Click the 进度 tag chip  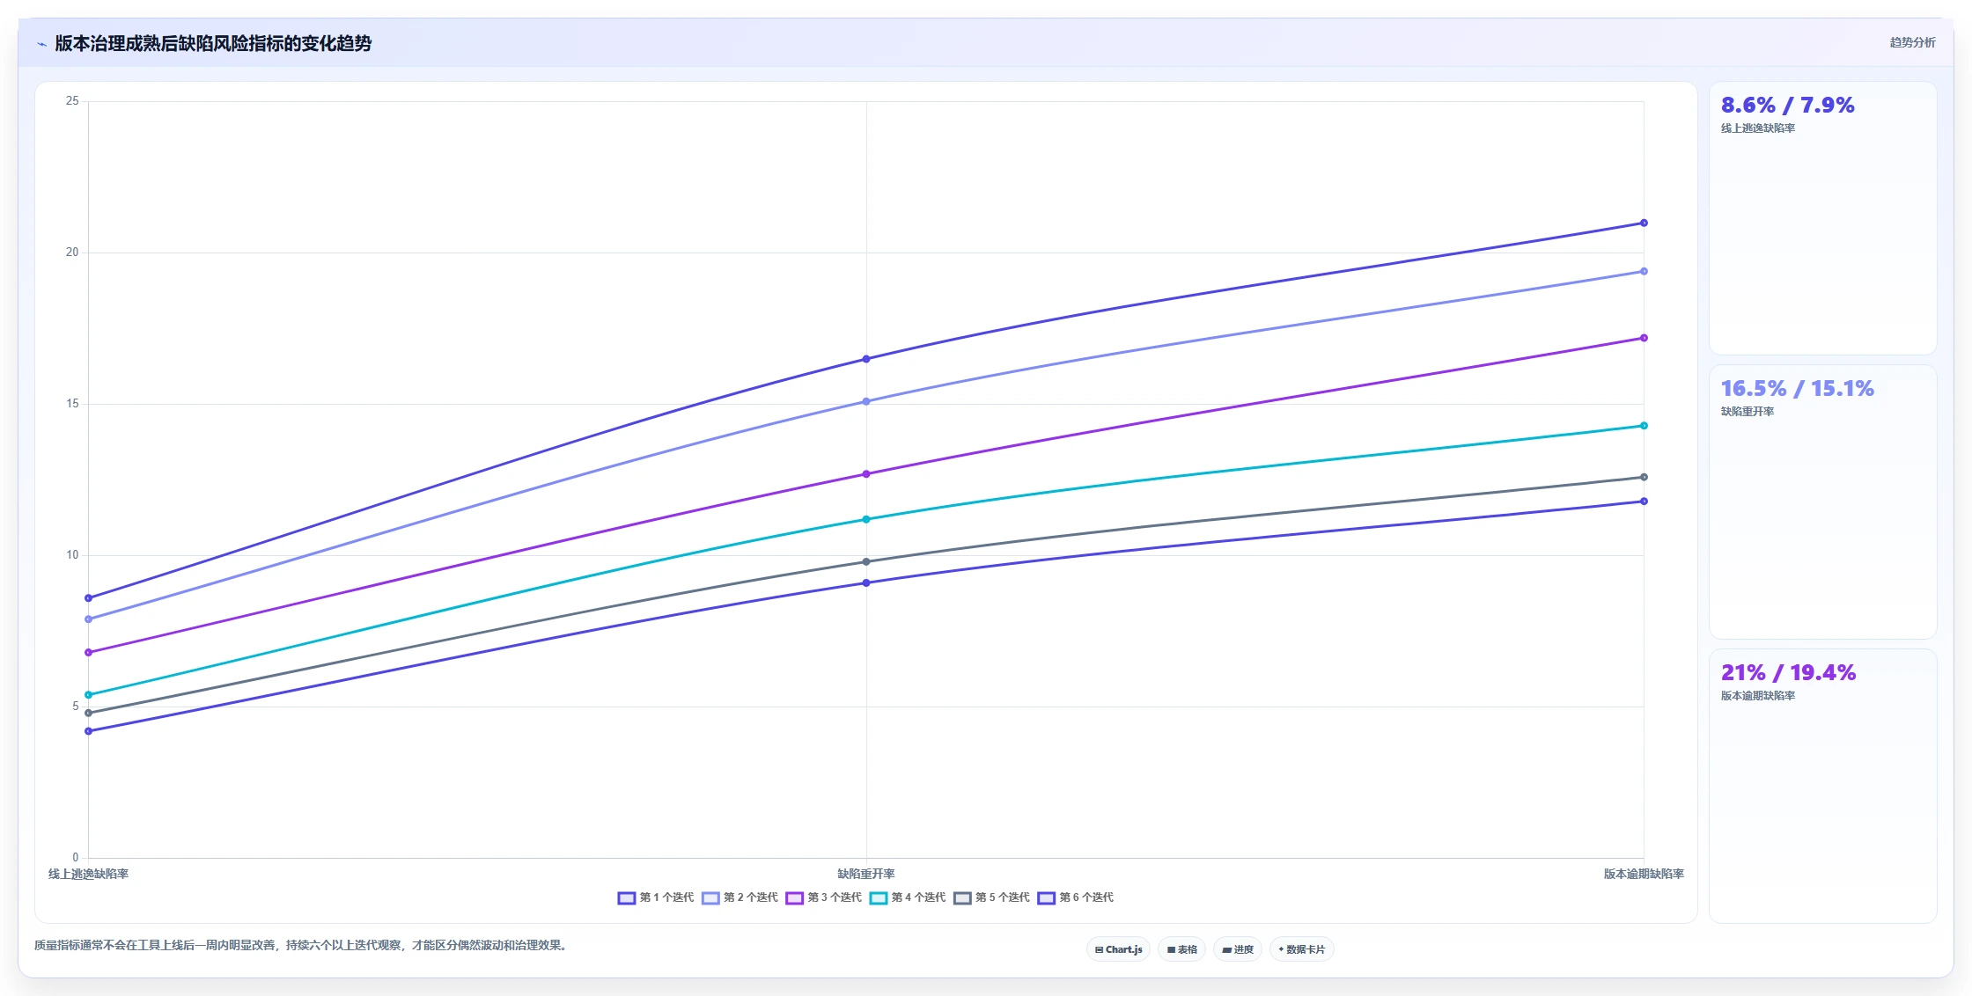coord(1238,949)
